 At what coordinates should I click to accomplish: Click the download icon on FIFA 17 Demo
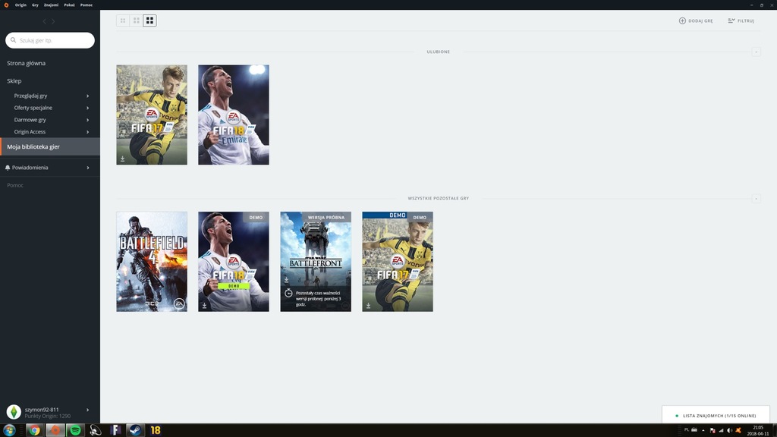368,306
